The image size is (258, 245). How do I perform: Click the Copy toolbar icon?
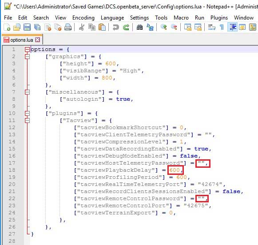point(92,27)
